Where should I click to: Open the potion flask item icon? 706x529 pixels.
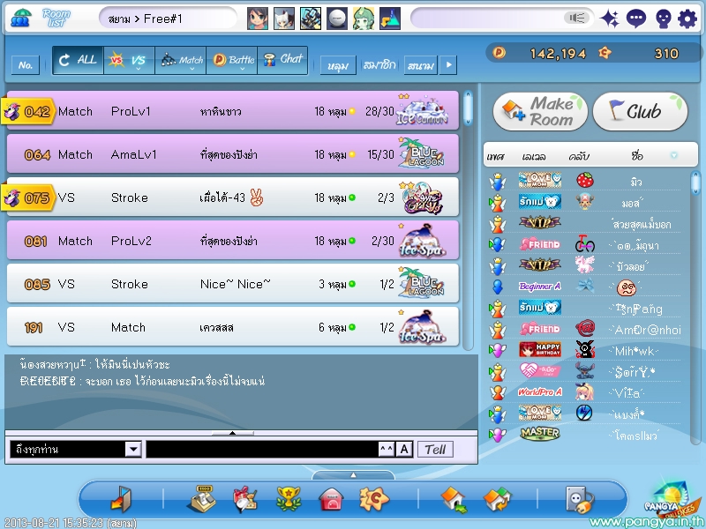(x=390, y=19)
